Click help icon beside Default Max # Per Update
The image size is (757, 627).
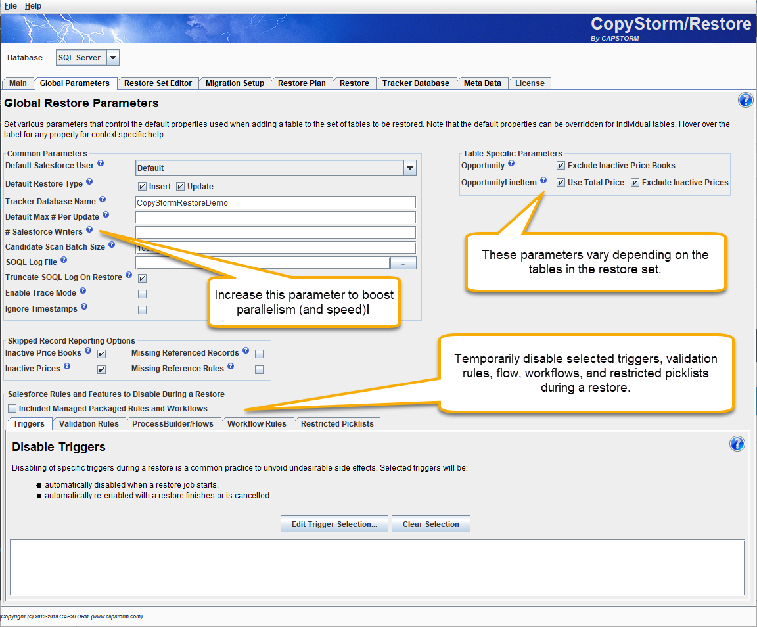pyautogui.click(x=106, y=214)
